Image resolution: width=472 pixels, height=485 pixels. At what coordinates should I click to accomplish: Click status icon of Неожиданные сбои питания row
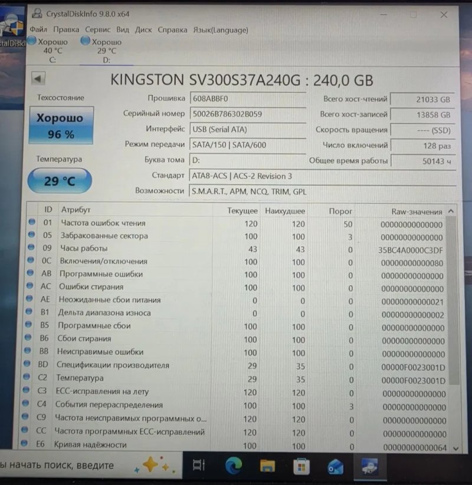click(29, 299)
